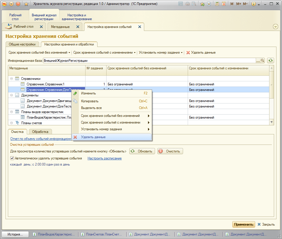Collapse the Документы tree group
Viewport: 282px width, 239px height.
pos(11,95)
